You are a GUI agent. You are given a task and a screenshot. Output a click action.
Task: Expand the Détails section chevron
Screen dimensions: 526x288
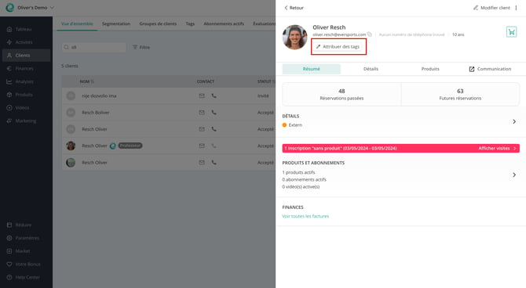[x=514, y=121]
